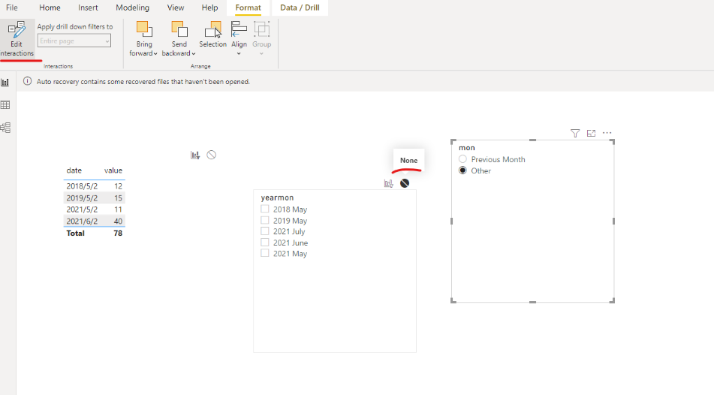Open Apply drill down filters dropdown
The width and height of the screenshot is (714, 395).
coord(74,41)
